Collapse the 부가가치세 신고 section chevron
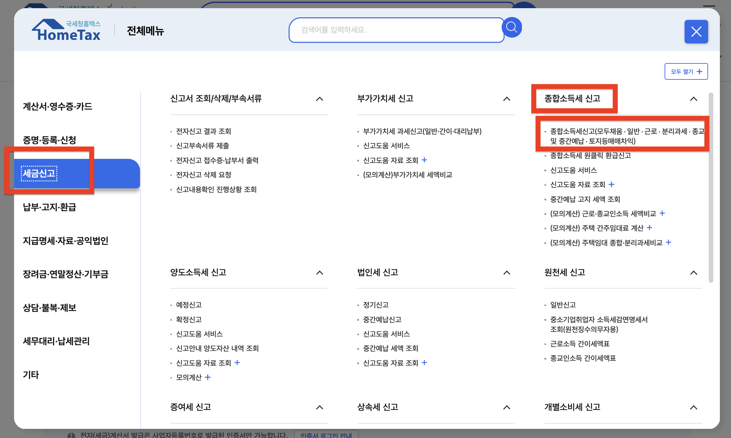 click(x=507, y=99)
